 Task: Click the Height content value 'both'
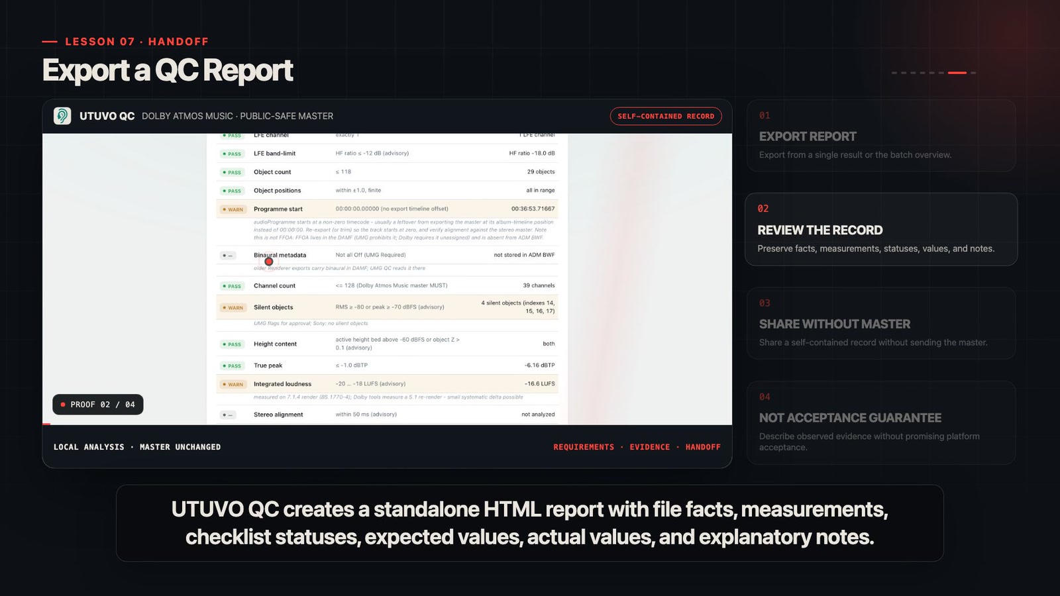[x=549, y=344]
